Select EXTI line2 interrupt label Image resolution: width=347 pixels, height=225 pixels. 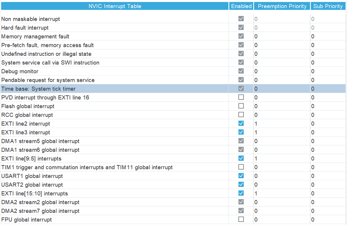[x=25, y=124]
